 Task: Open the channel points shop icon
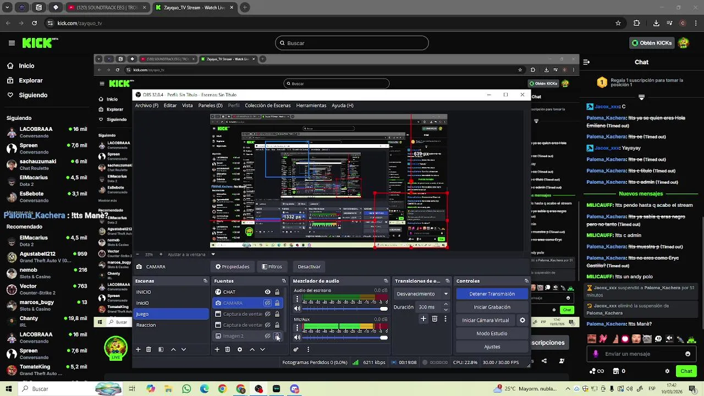616,371
